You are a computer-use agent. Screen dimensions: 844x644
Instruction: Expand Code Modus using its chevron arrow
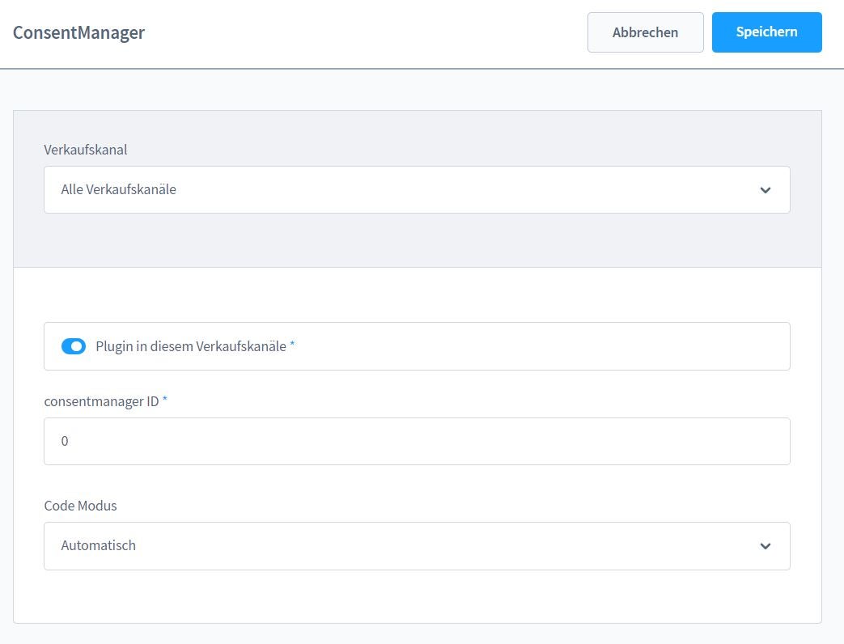[x=766, y=546]
